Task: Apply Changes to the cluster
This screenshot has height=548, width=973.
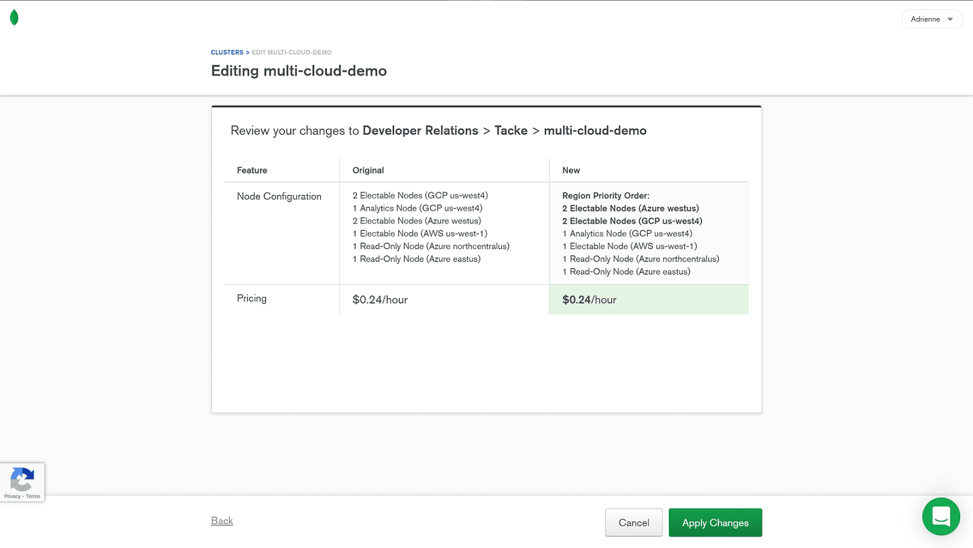Action: [715, 523]
